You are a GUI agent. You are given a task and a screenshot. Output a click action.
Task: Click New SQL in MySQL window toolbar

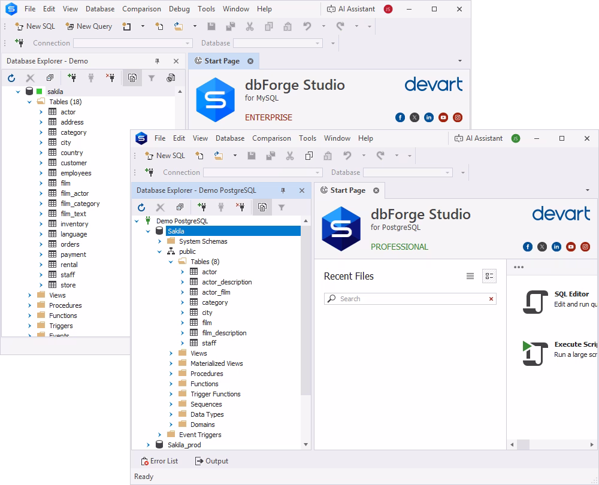tap(35, 26)
